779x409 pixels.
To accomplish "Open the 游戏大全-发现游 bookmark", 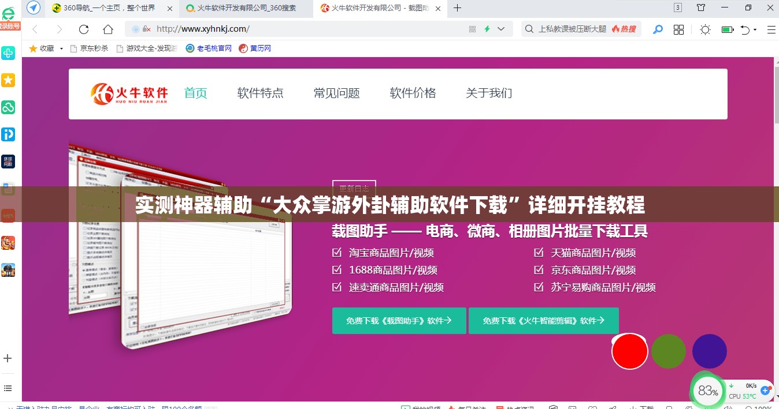I will (147, 48).
